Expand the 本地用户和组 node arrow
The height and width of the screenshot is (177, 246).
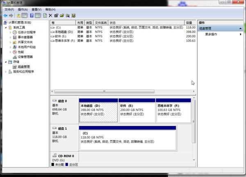[10, 47]
